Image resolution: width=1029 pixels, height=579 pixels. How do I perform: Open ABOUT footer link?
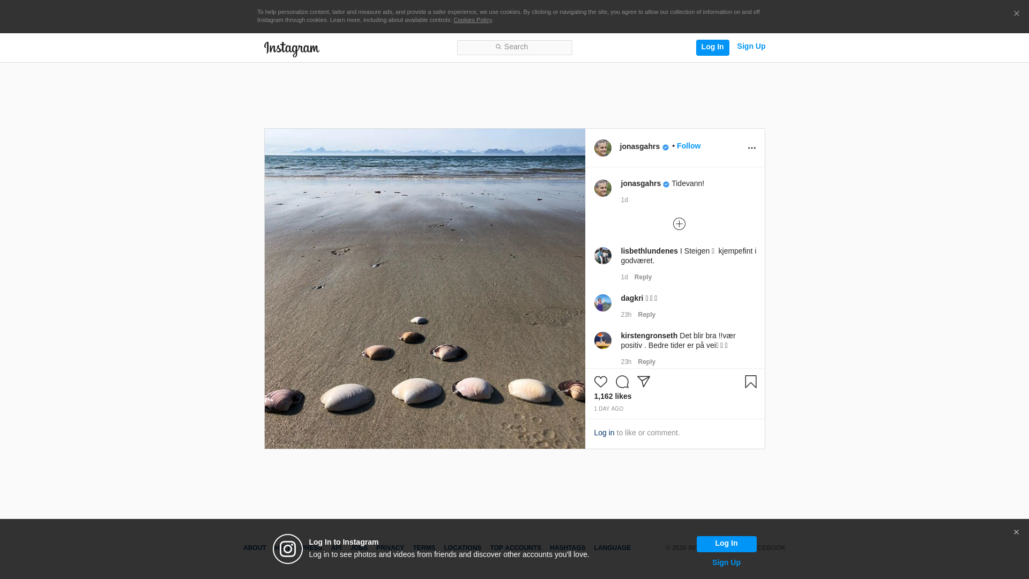(255, 548)
